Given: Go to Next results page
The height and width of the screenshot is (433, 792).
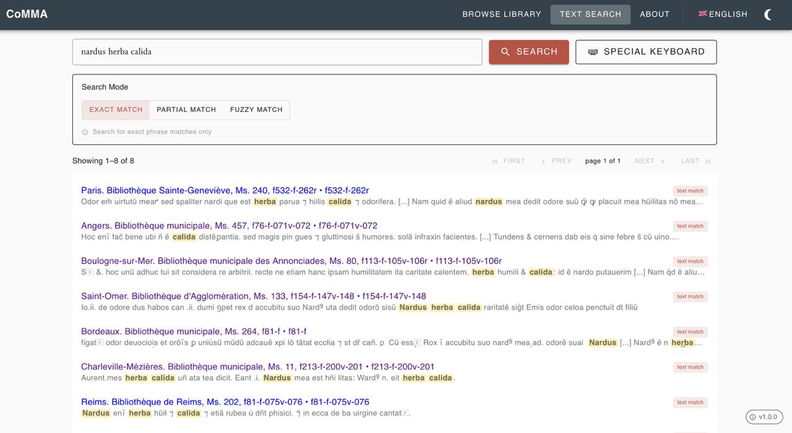Looking at the screenshot, I should coord(649,161).
